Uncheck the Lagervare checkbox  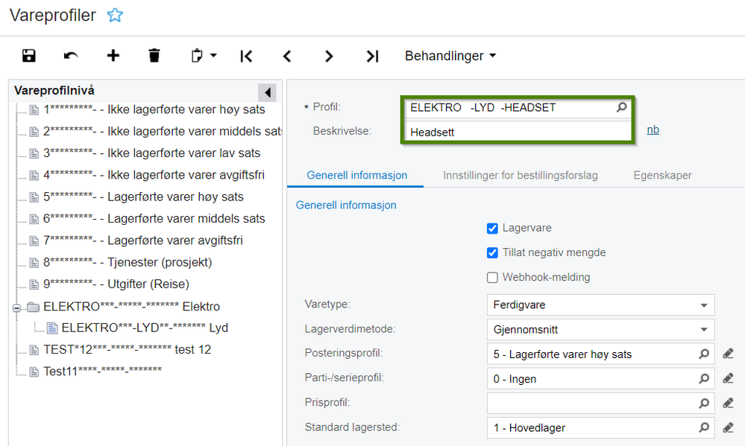click(x=492, y=229)
